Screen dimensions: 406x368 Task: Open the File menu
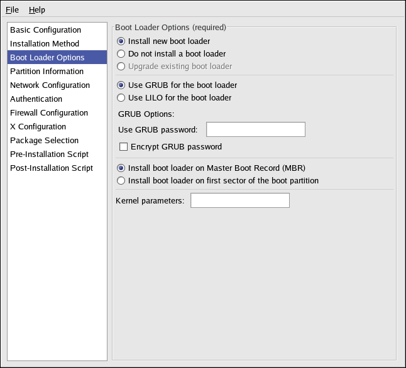click(x=13, y=9)
